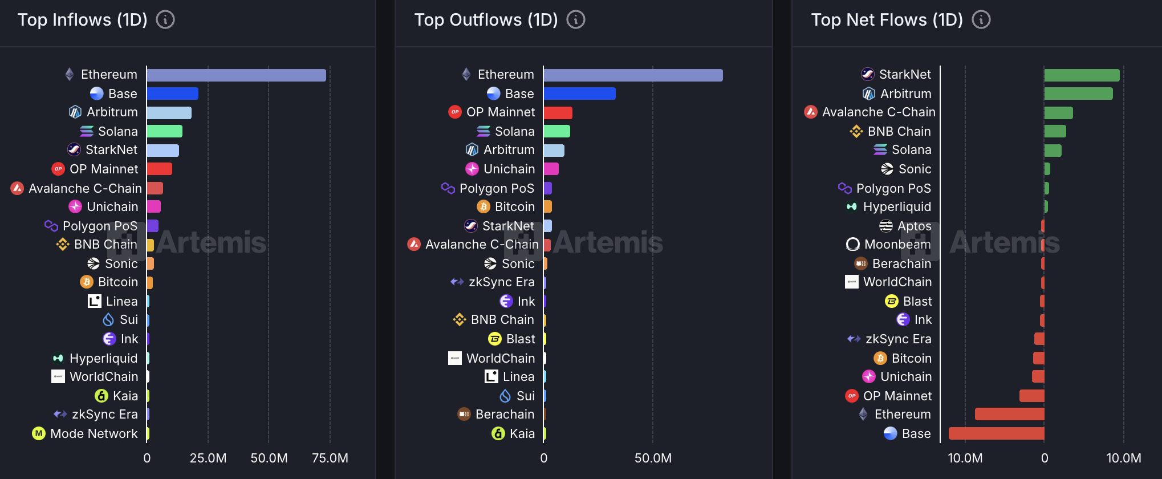This screenshot has height=479, width=1162.
Task: Open the Top Outflows info icon
Action: (x=576, y=20)
